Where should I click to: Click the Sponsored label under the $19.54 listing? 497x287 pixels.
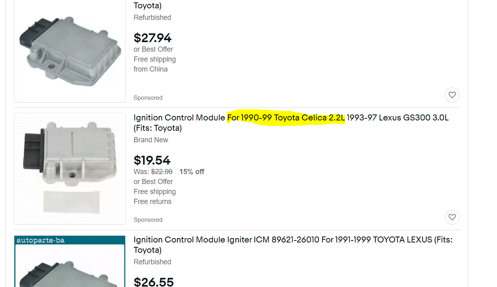coord(148,220)
